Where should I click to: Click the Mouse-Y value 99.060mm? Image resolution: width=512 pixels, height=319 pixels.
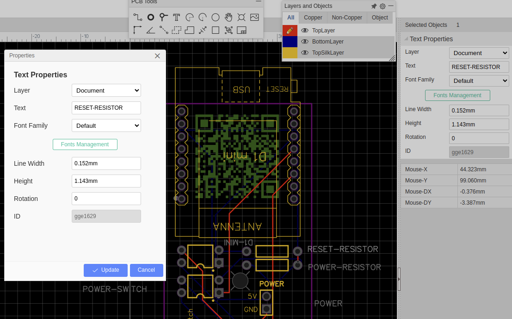pos(473,181)
